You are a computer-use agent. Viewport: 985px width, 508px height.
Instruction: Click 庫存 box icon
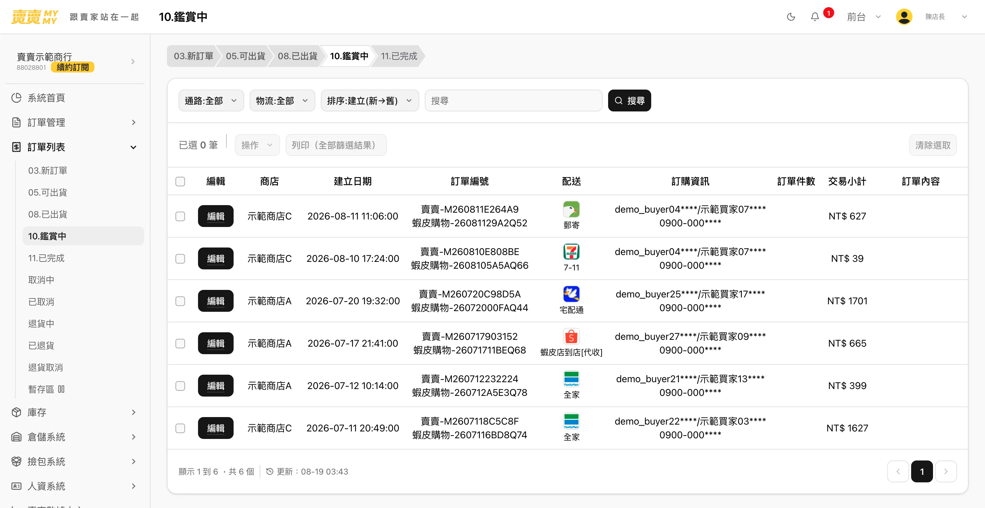[x=16, y=412]
